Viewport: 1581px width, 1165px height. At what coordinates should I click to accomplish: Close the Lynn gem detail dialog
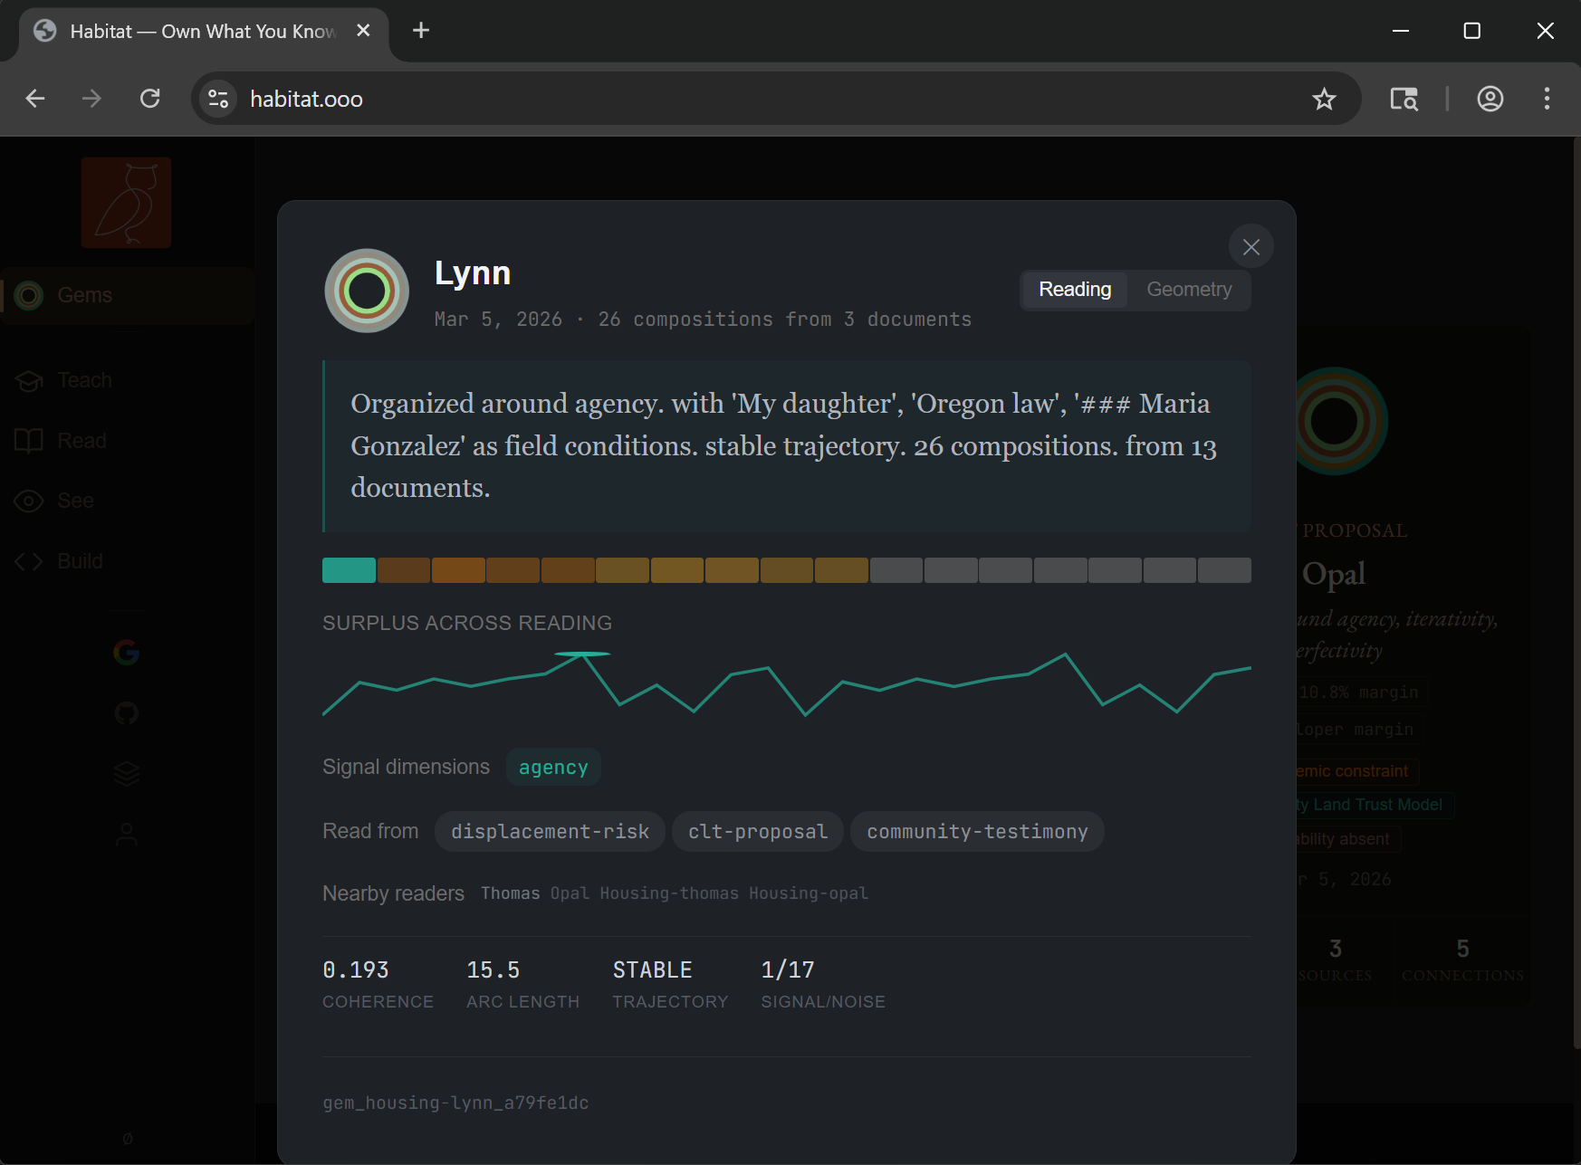click(1250, 247)
